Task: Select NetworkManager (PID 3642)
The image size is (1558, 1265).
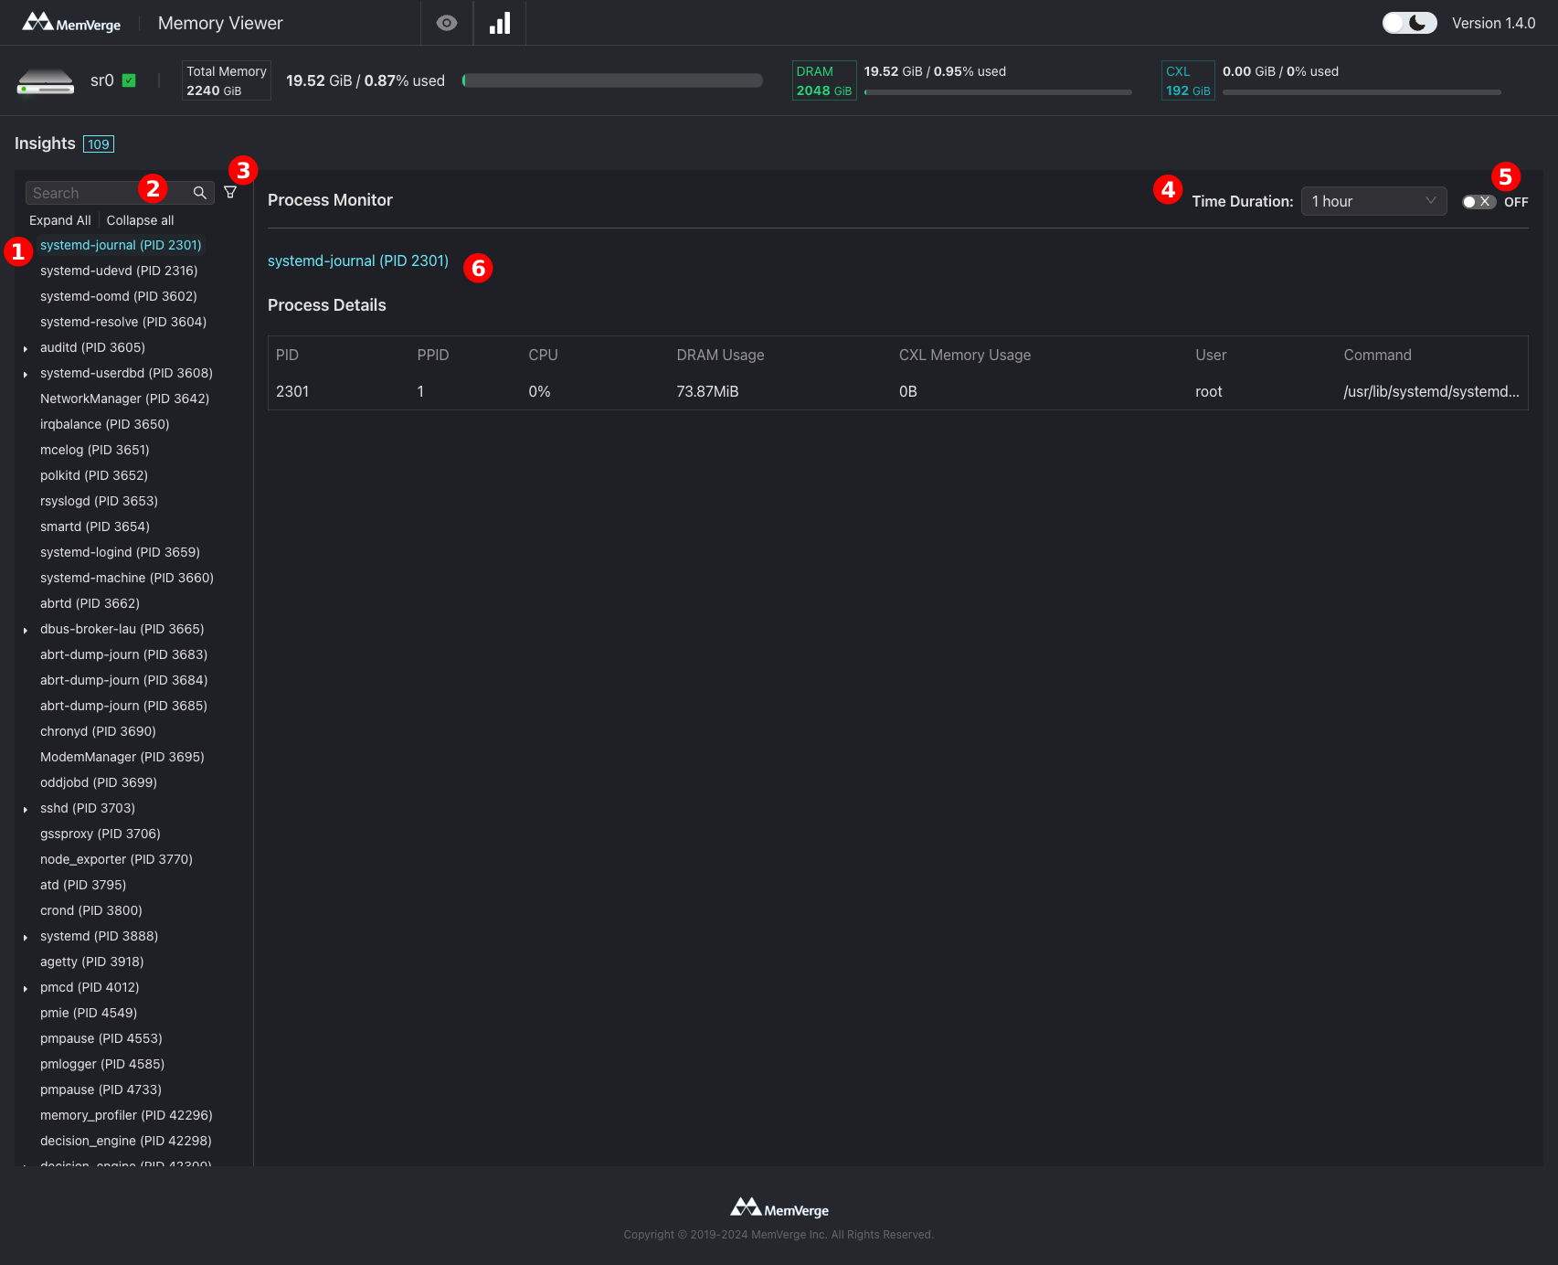Action: coord(124,399)
